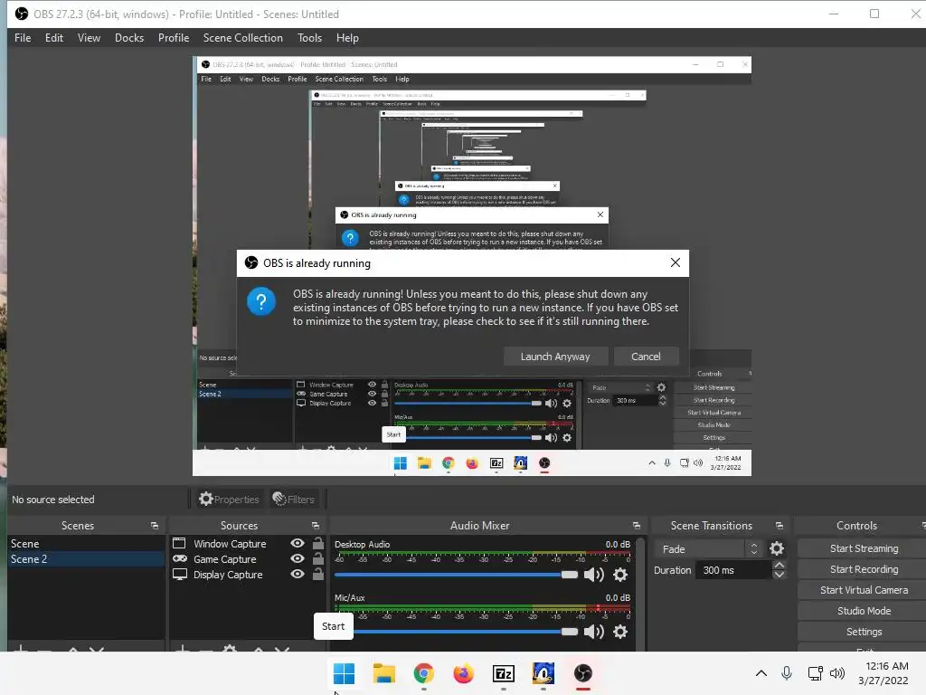Click the Duration 300 ms field

coord(734,570)
